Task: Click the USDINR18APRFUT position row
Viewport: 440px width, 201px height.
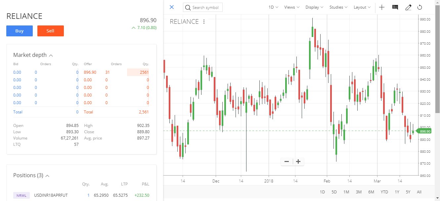Action: 81,195
